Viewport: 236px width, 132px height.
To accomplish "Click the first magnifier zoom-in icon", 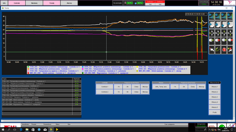I will [212, 41].
